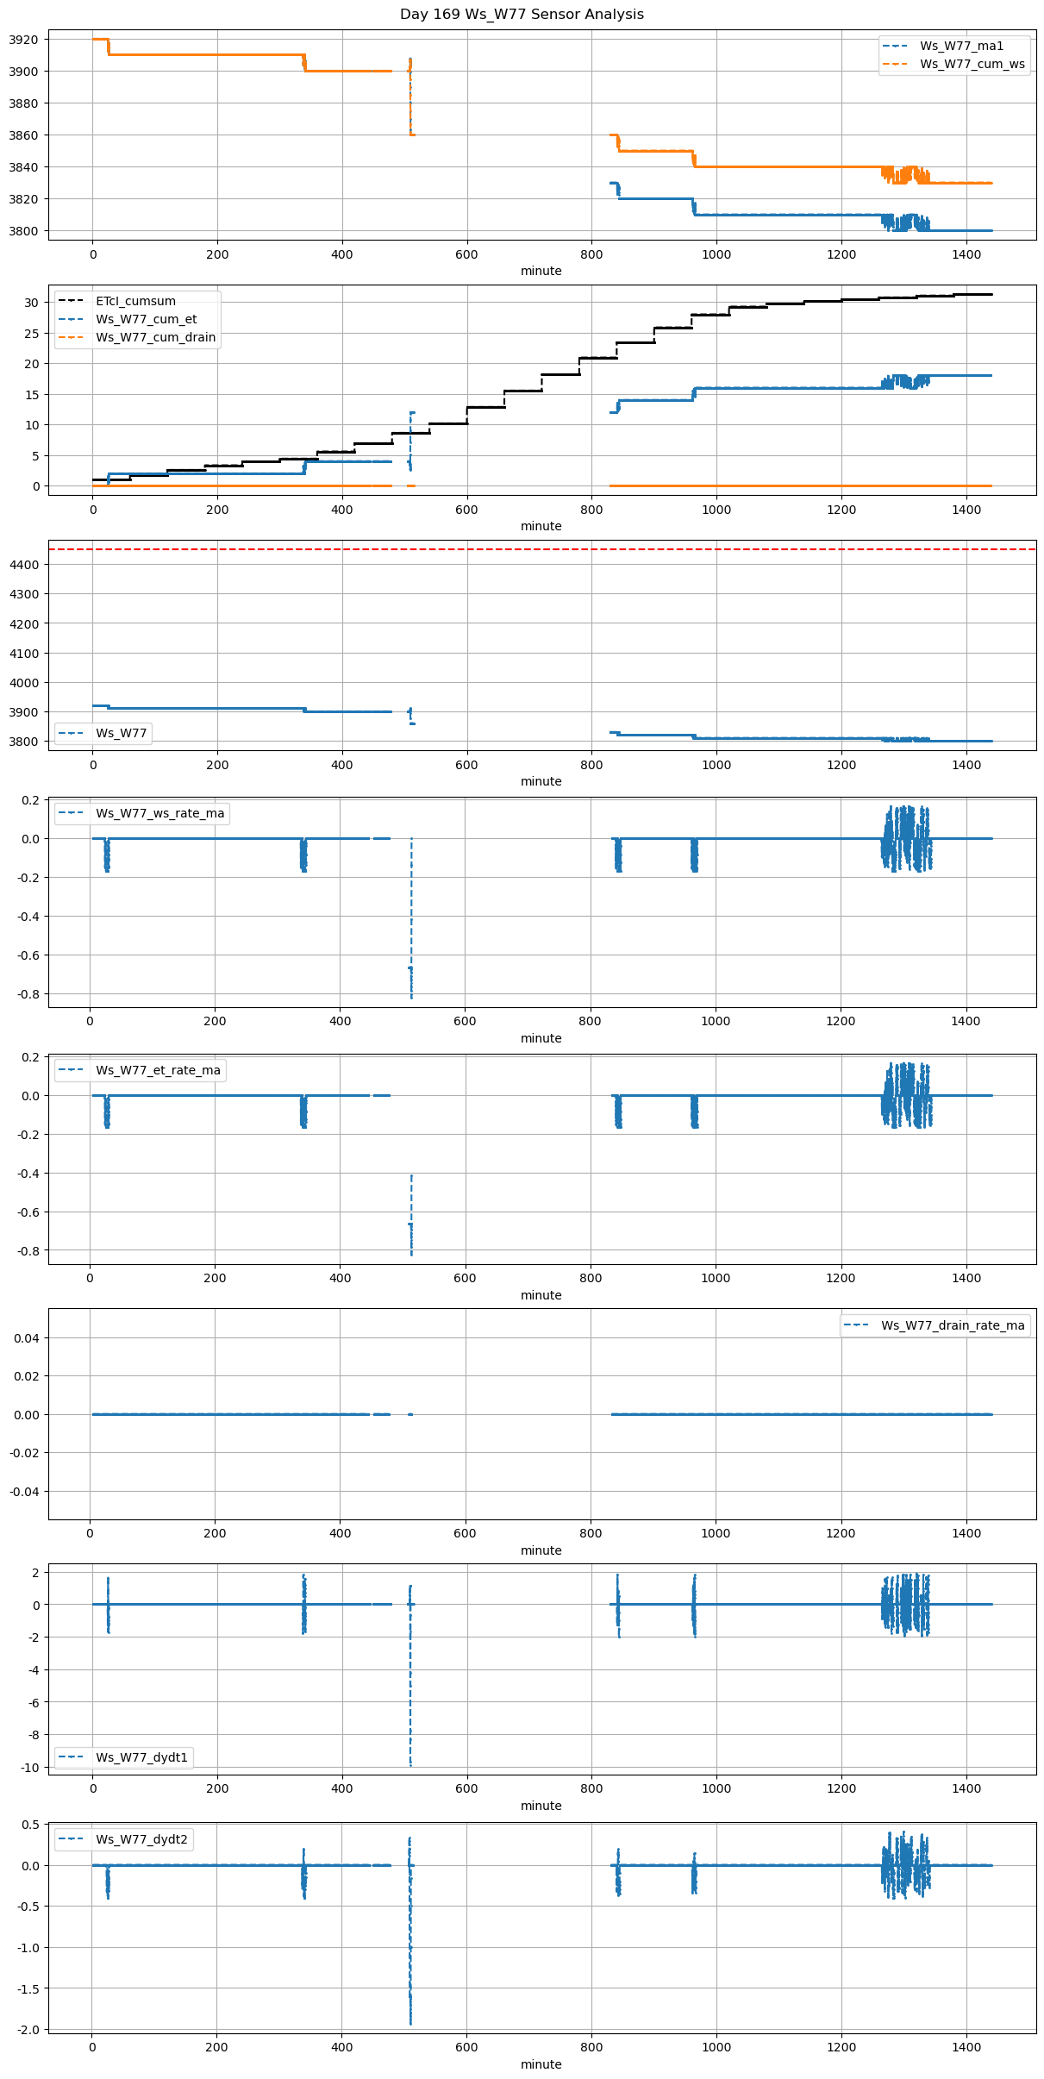Click the black dash swatch beside ETcI_cumsum
1044x2079 pixels.
point(72,301)
